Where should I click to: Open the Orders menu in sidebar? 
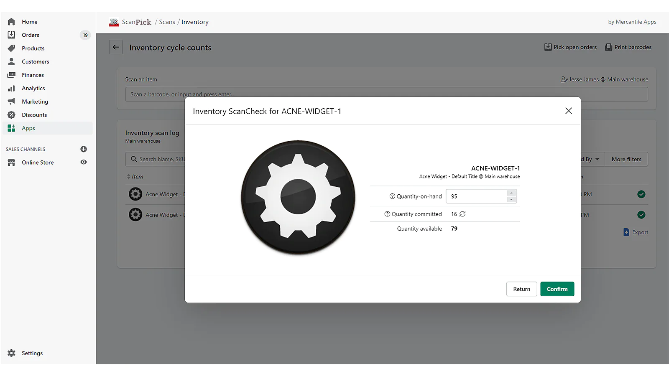coord(31,35)
